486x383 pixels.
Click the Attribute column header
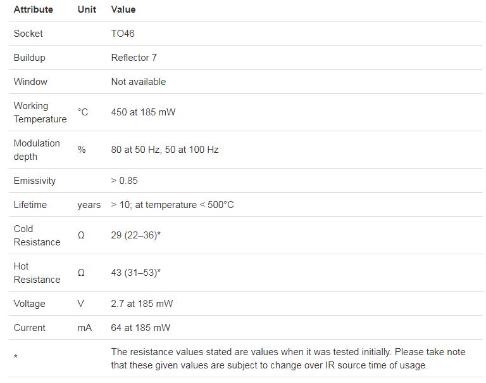coord(34,10)
